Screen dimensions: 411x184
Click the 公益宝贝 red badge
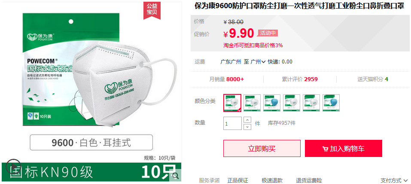(152, 9)
